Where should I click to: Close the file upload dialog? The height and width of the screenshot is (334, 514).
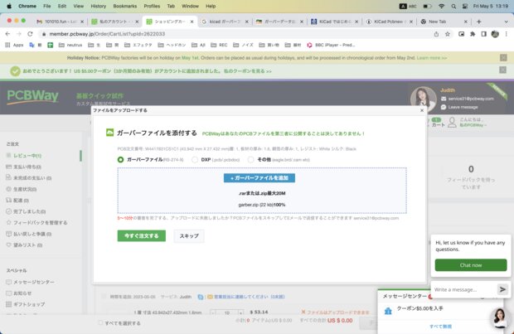pos(422,110)
